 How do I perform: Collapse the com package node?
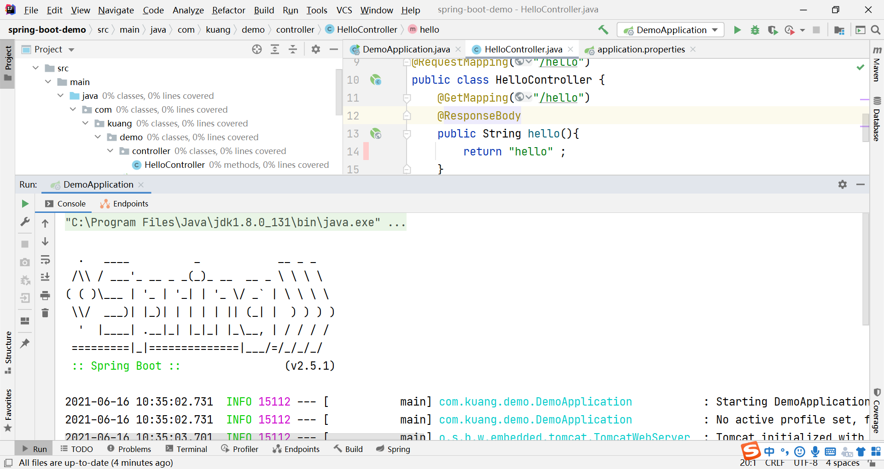pyautogui.click(x=73, y=109)
